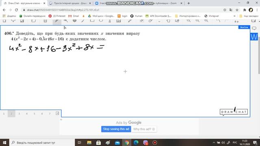Go to whiteboard page 1
This screenshot has width=260, height=146.
pos(4,114)
